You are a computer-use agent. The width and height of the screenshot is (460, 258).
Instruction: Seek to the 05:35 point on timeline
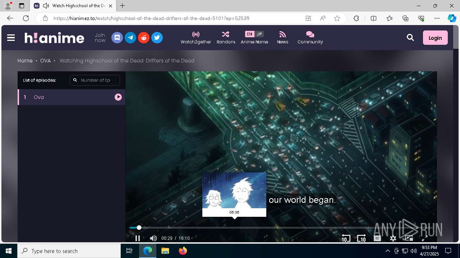234,228
